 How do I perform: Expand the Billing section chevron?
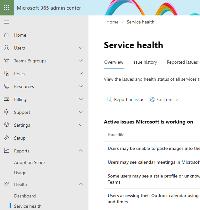[x=81, y=99]
